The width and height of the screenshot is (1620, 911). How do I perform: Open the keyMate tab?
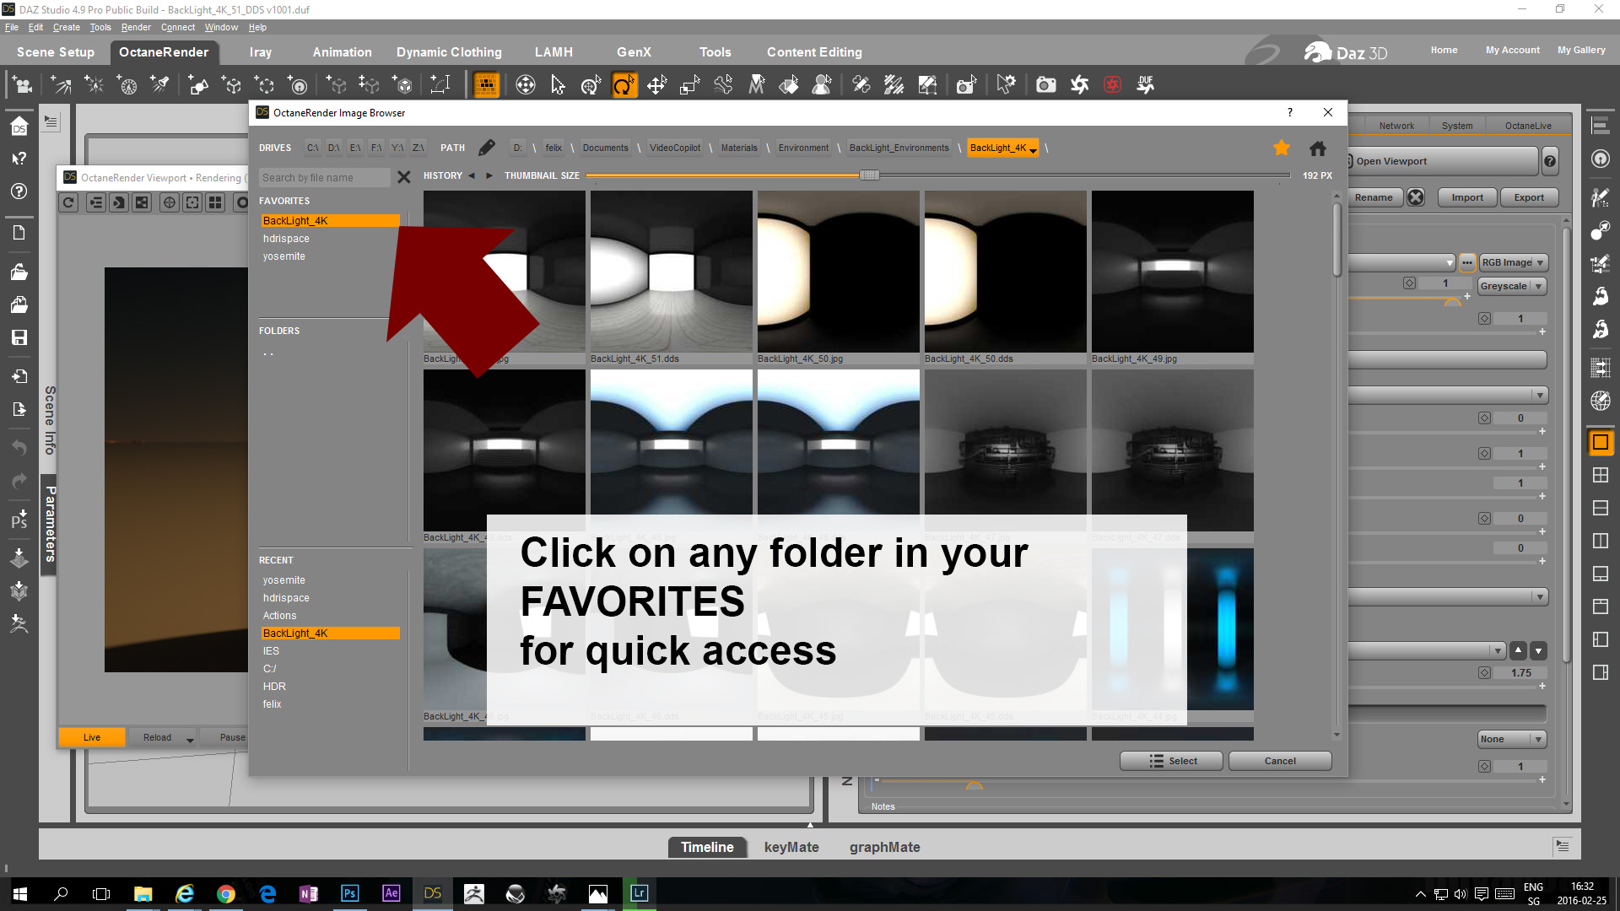pyautogui.click(x=791, y=847)
